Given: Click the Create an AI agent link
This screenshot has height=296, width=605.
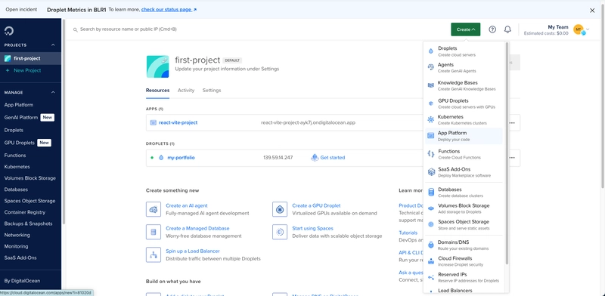Looking at the screenshot, I should click(x=186, y=206).
